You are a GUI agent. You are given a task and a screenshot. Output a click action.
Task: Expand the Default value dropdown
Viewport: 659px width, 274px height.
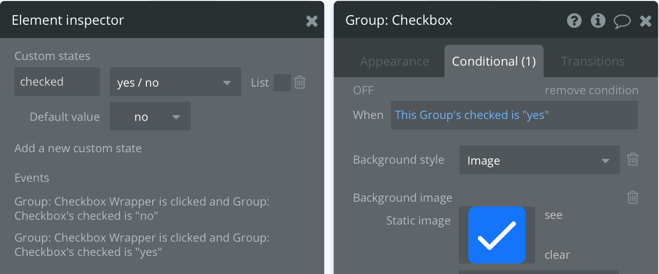click(x=150, y=117)
